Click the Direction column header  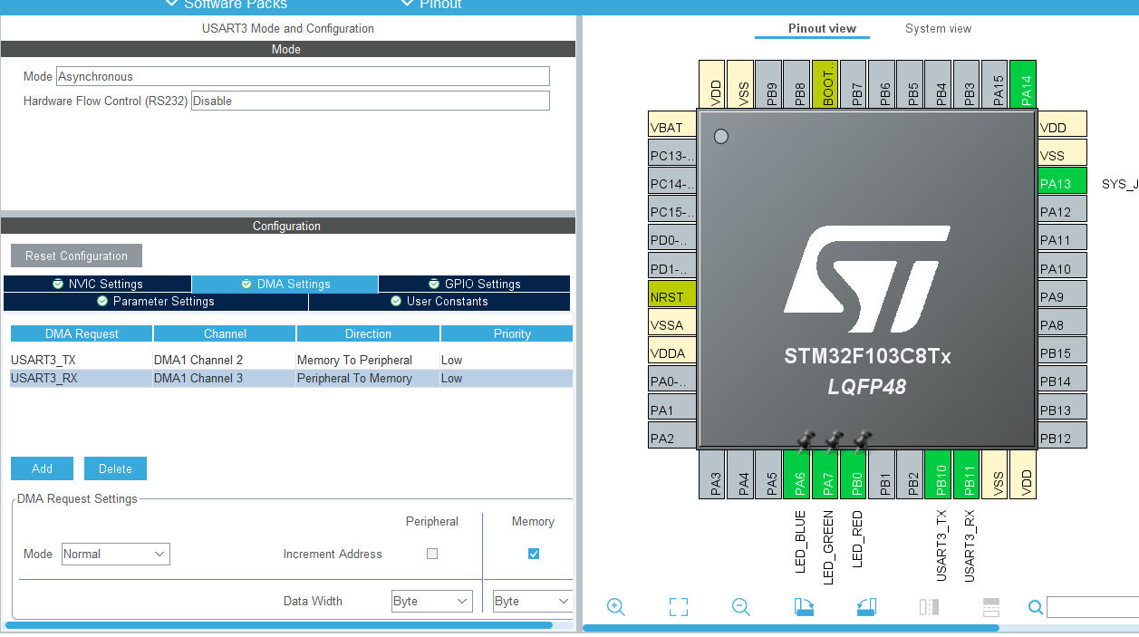[x=368, y=333]
